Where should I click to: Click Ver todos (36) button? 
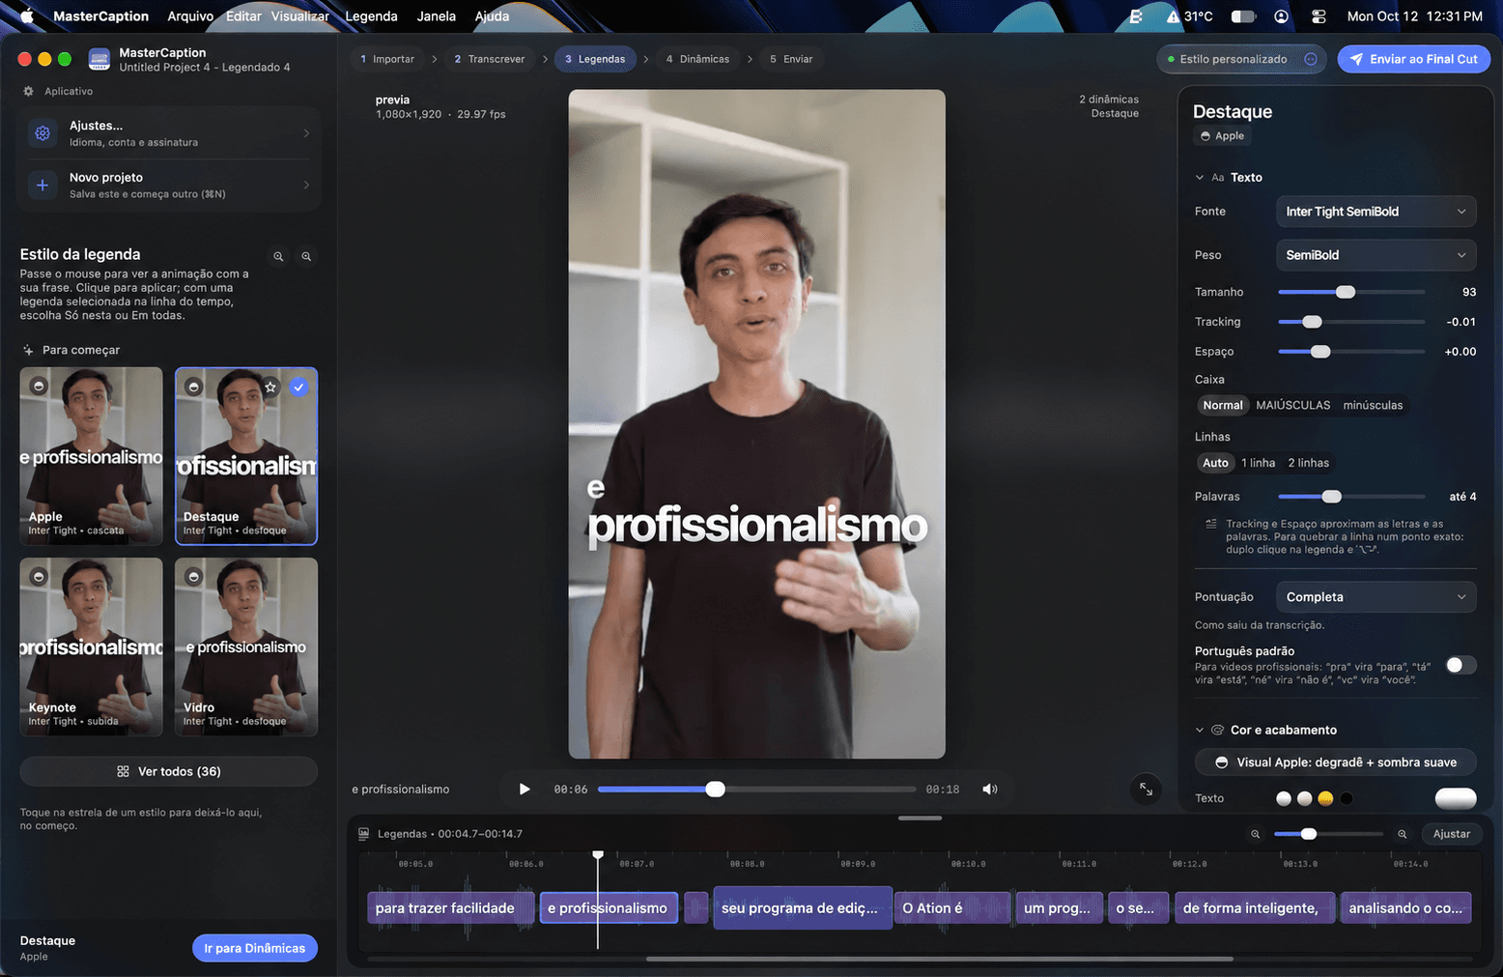[169, 771]
